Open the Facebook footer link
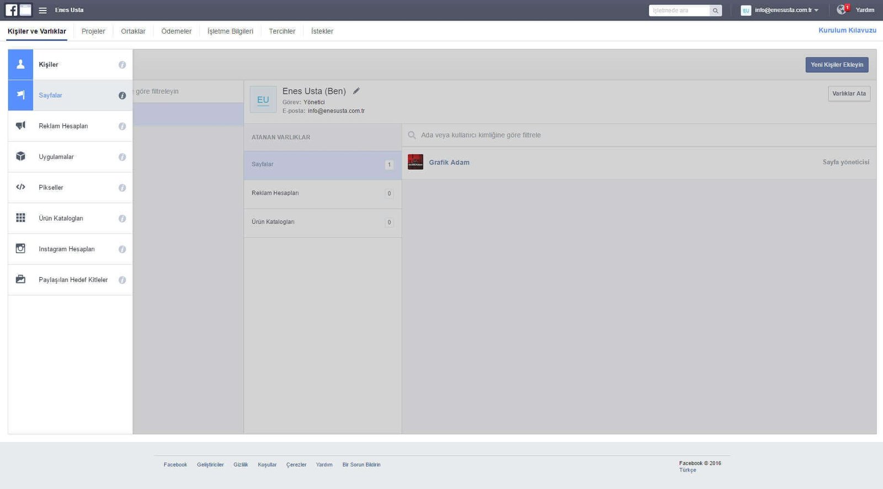883x489 pixels. [175, 465]
